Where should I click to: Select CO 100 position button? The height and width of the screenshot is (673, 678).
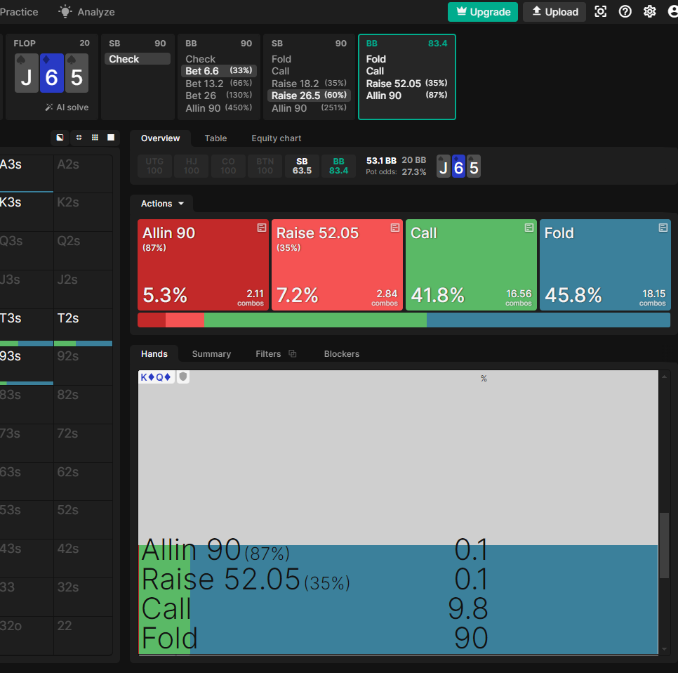[x=228, y=166]
